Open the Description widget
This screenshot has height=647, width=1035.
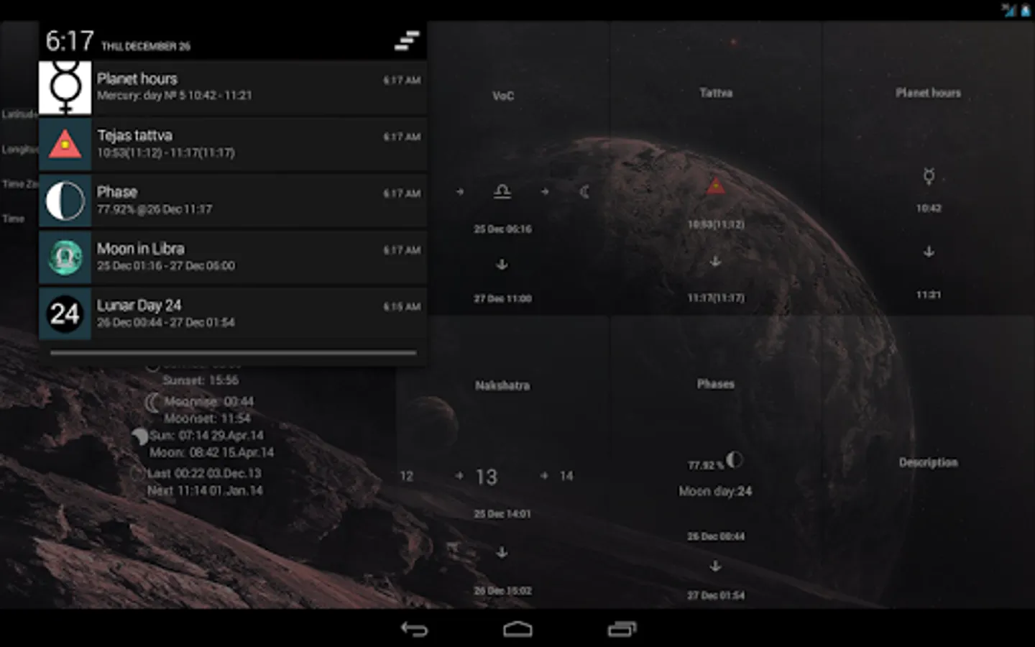pyautogui.click(x=928, y=462)
